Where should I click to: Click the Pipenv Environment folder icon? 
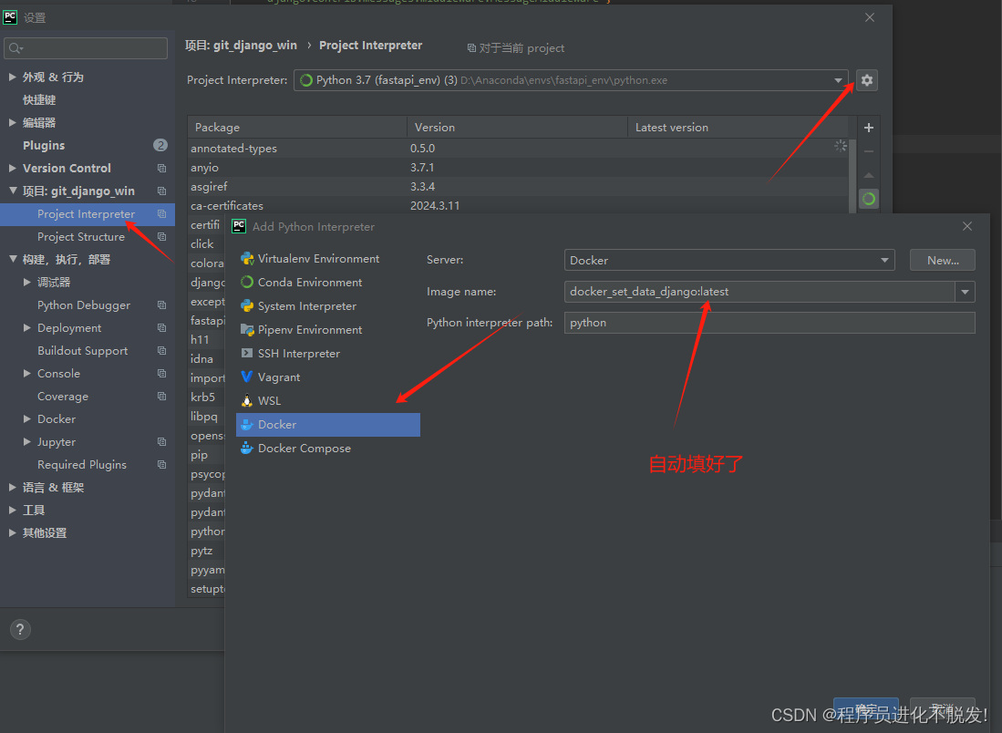click(247, 330)
